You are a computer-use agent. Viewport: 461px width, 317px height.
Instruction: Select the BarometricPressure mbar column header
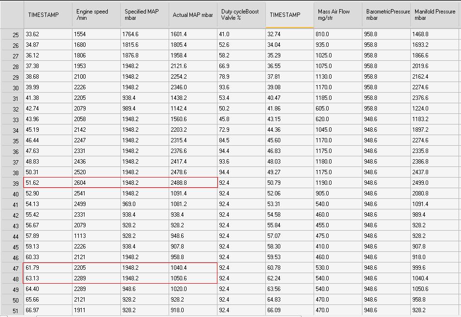(x=386, y=14)
